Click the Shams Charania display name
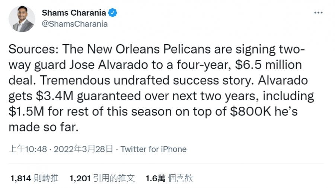Viewport: 335px width, 188px height. pyautogui.click(x=74, y=13)
